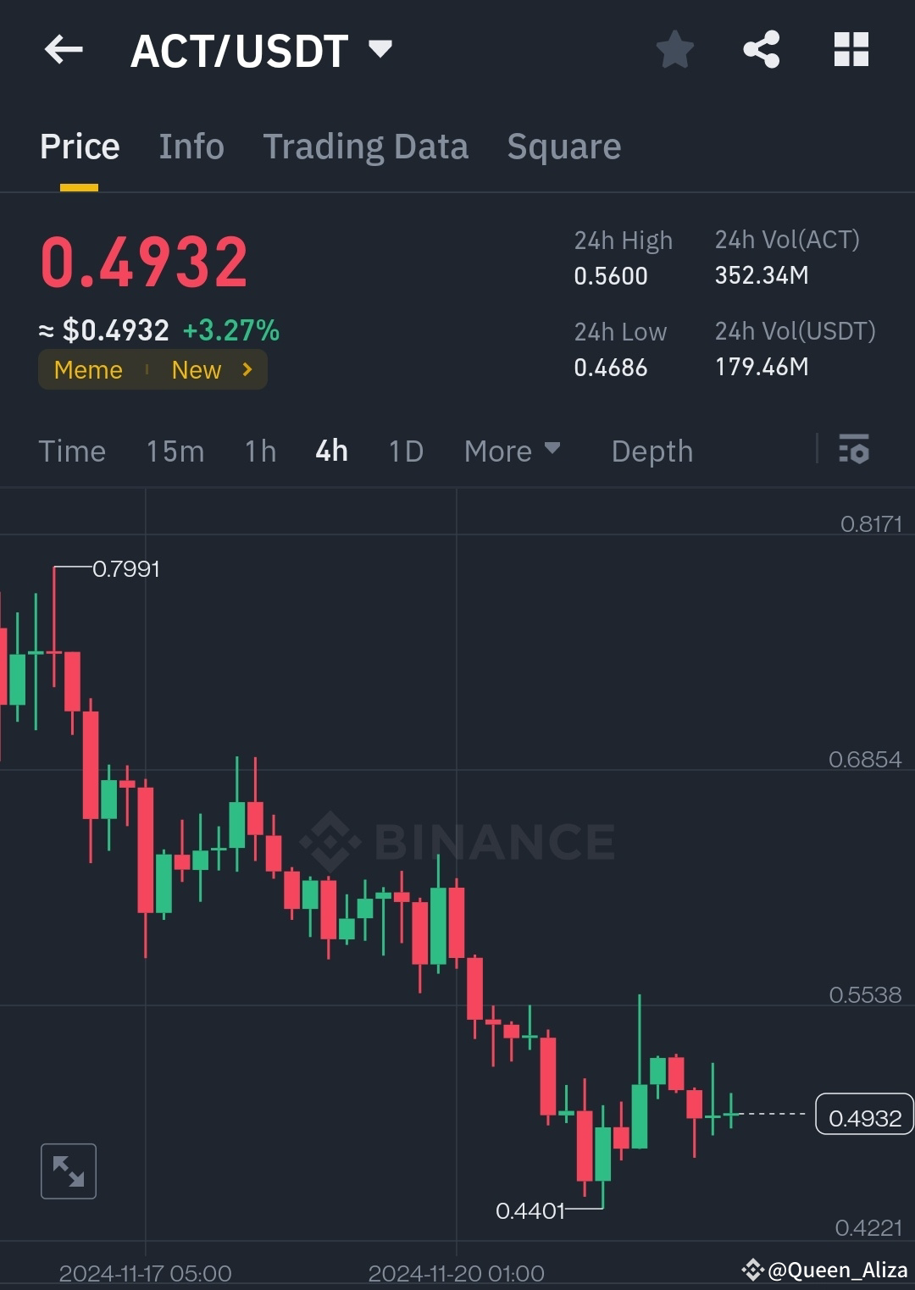Share the ACT/USDT chart

pos(762,49)
